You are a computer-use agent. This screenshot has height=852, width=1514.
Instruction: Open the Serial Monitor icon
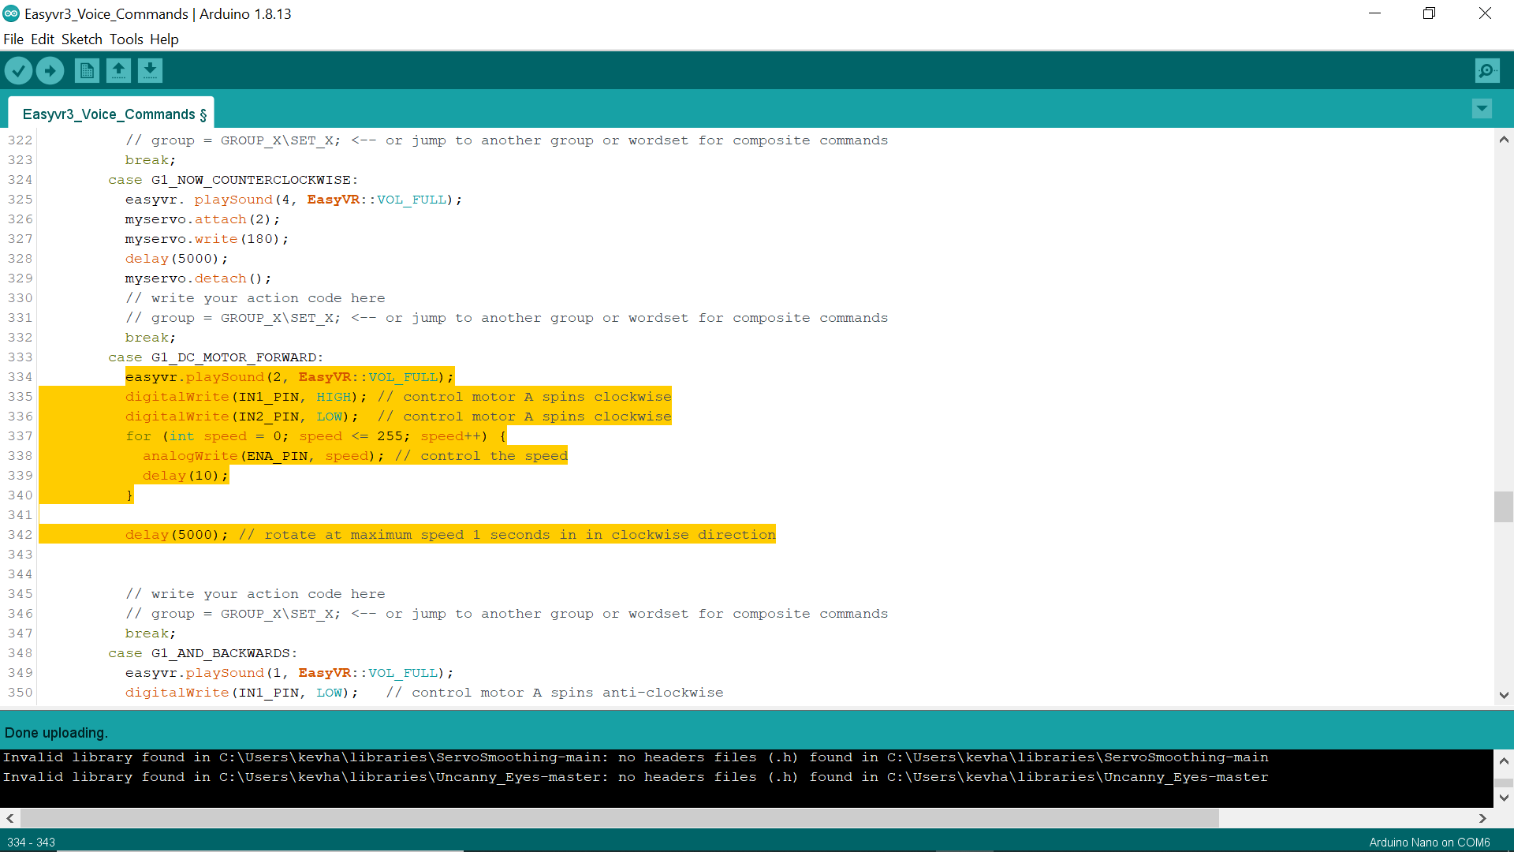coord(1487,70)
